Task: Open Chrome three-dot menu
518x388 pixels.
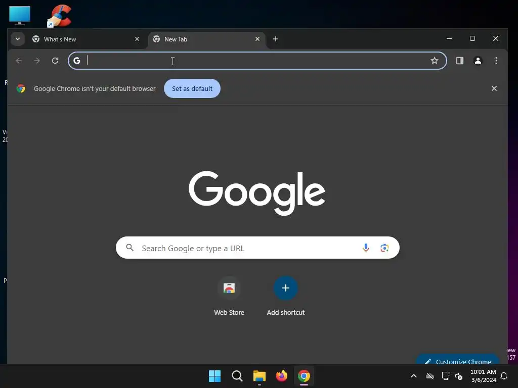Action: [x=496, y=61]
